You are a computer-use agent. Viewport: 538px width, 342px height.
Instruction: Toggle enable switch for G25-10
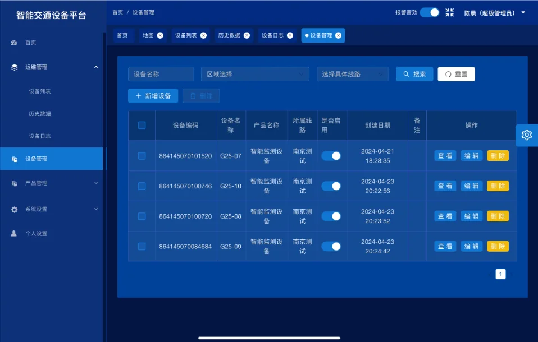pyautogui.click(x=331, y=186)
